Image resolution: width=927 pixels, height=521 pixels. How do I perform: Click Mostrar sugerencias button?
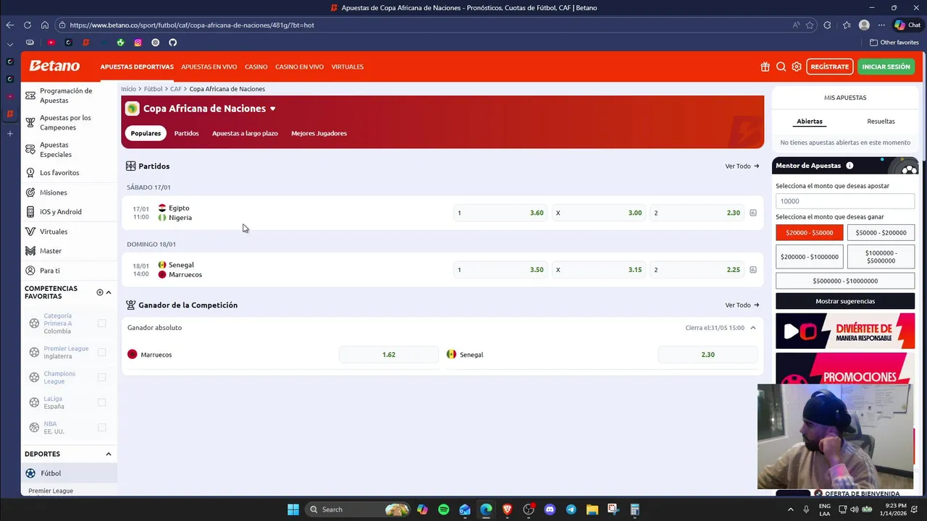coord(845,301)
